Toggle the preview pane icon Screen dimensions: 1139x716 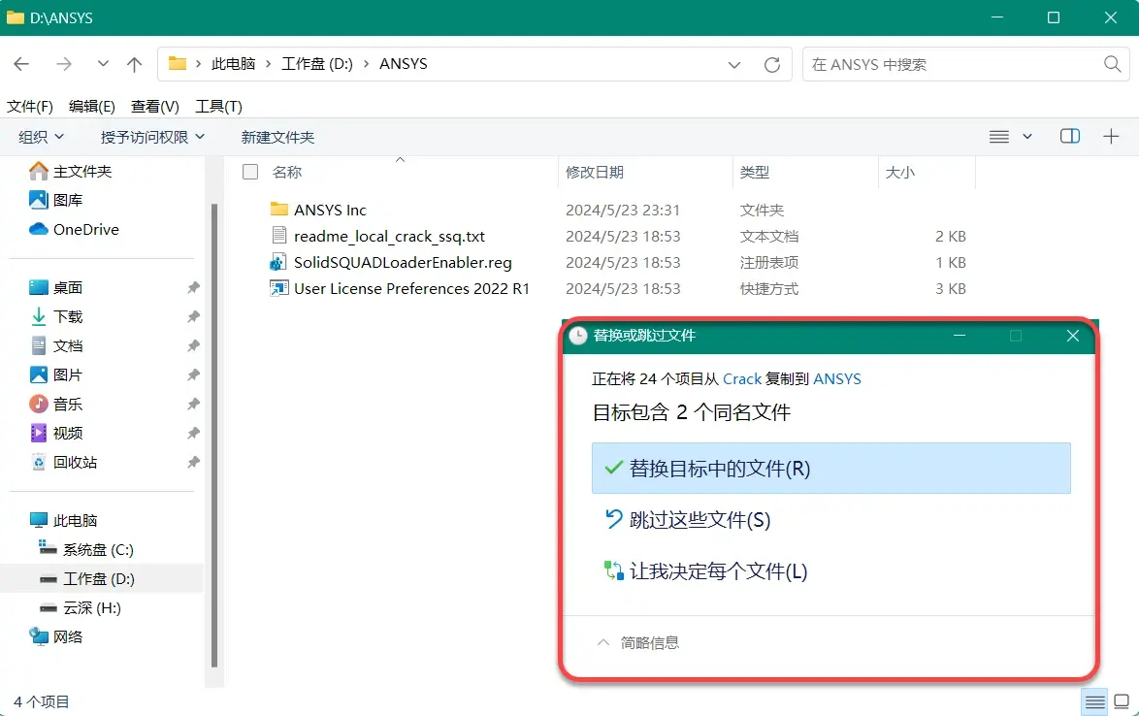1070,136
